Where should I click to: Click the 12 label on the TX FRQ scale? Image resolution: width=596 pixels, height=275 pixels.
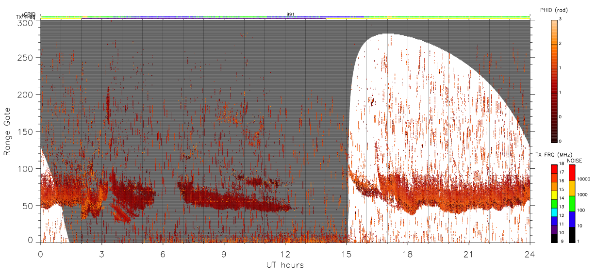click(x=561, y=216)
